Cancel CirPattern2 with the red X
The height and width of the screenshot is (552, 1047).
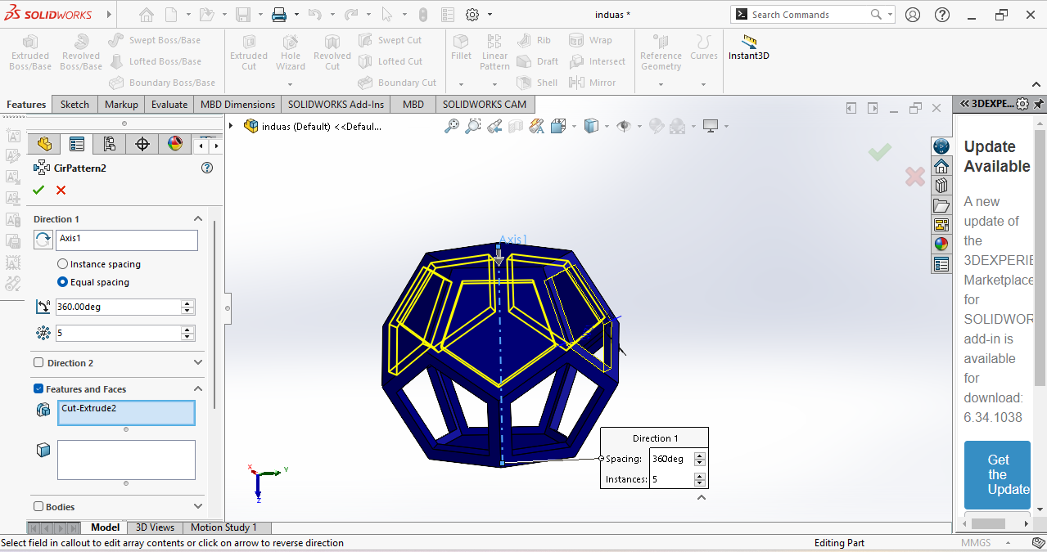click(61, 190)
